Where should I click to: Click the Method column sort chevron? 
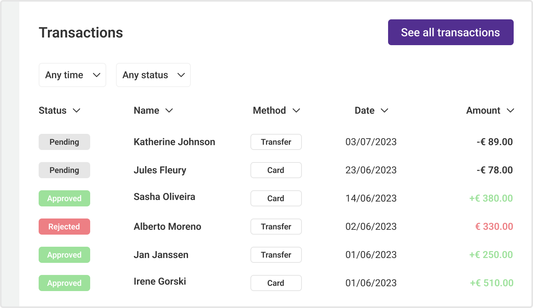296,110
